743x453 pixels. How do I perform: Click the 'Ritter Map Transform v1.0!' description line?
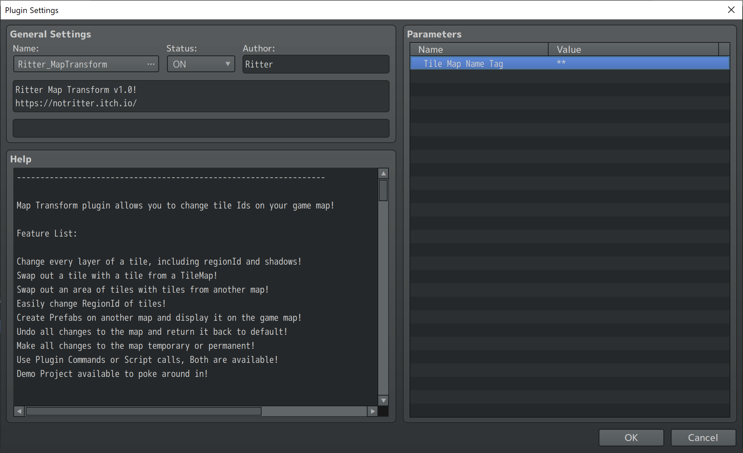click(x=76, y=90)
